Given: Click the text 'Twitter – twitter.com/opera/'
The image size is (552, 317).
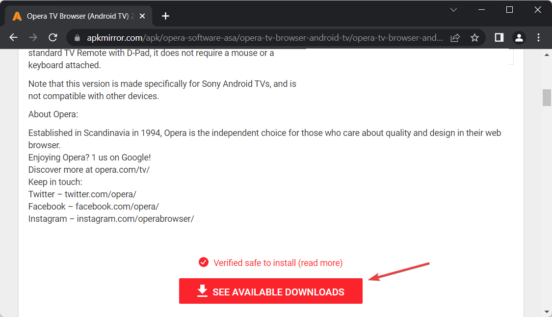Looking at the screenshot, I should pos(82,194).
